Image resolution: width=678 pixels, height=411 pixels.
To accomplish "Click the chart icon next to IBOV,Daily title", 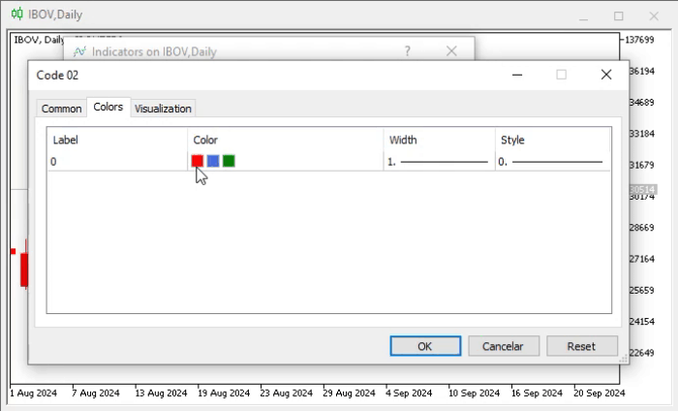I will 16,14.
